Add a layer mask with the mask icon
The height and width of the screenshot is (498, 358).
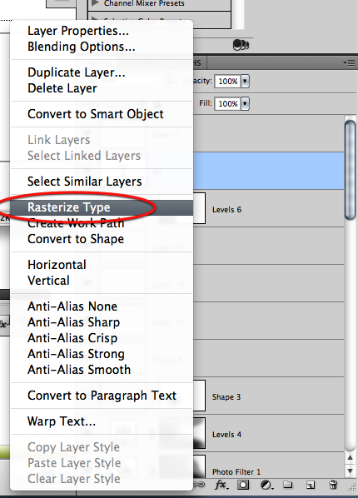click(x=243, y=485)
